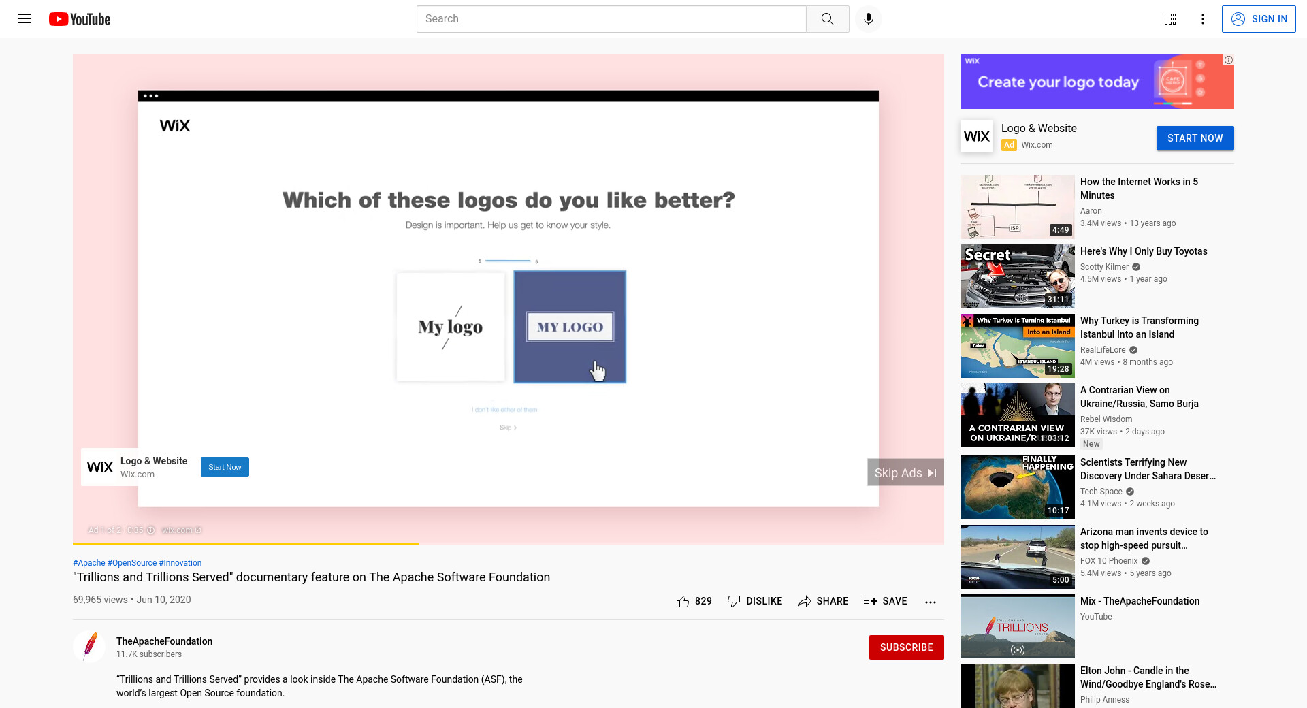
Task: Open the Rebel Wisdom channel
Action: [1106, 419]
